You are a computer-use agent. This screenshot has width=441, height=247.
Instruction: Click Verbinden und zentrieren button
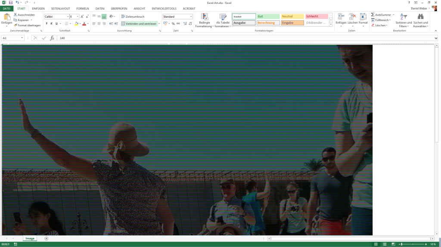(139, 24)
